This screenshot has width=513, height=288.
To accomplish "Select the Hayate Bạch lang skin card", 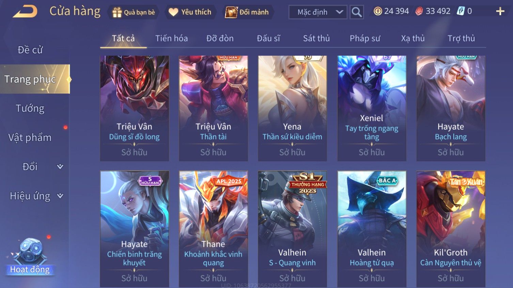I will pos(451,108).
